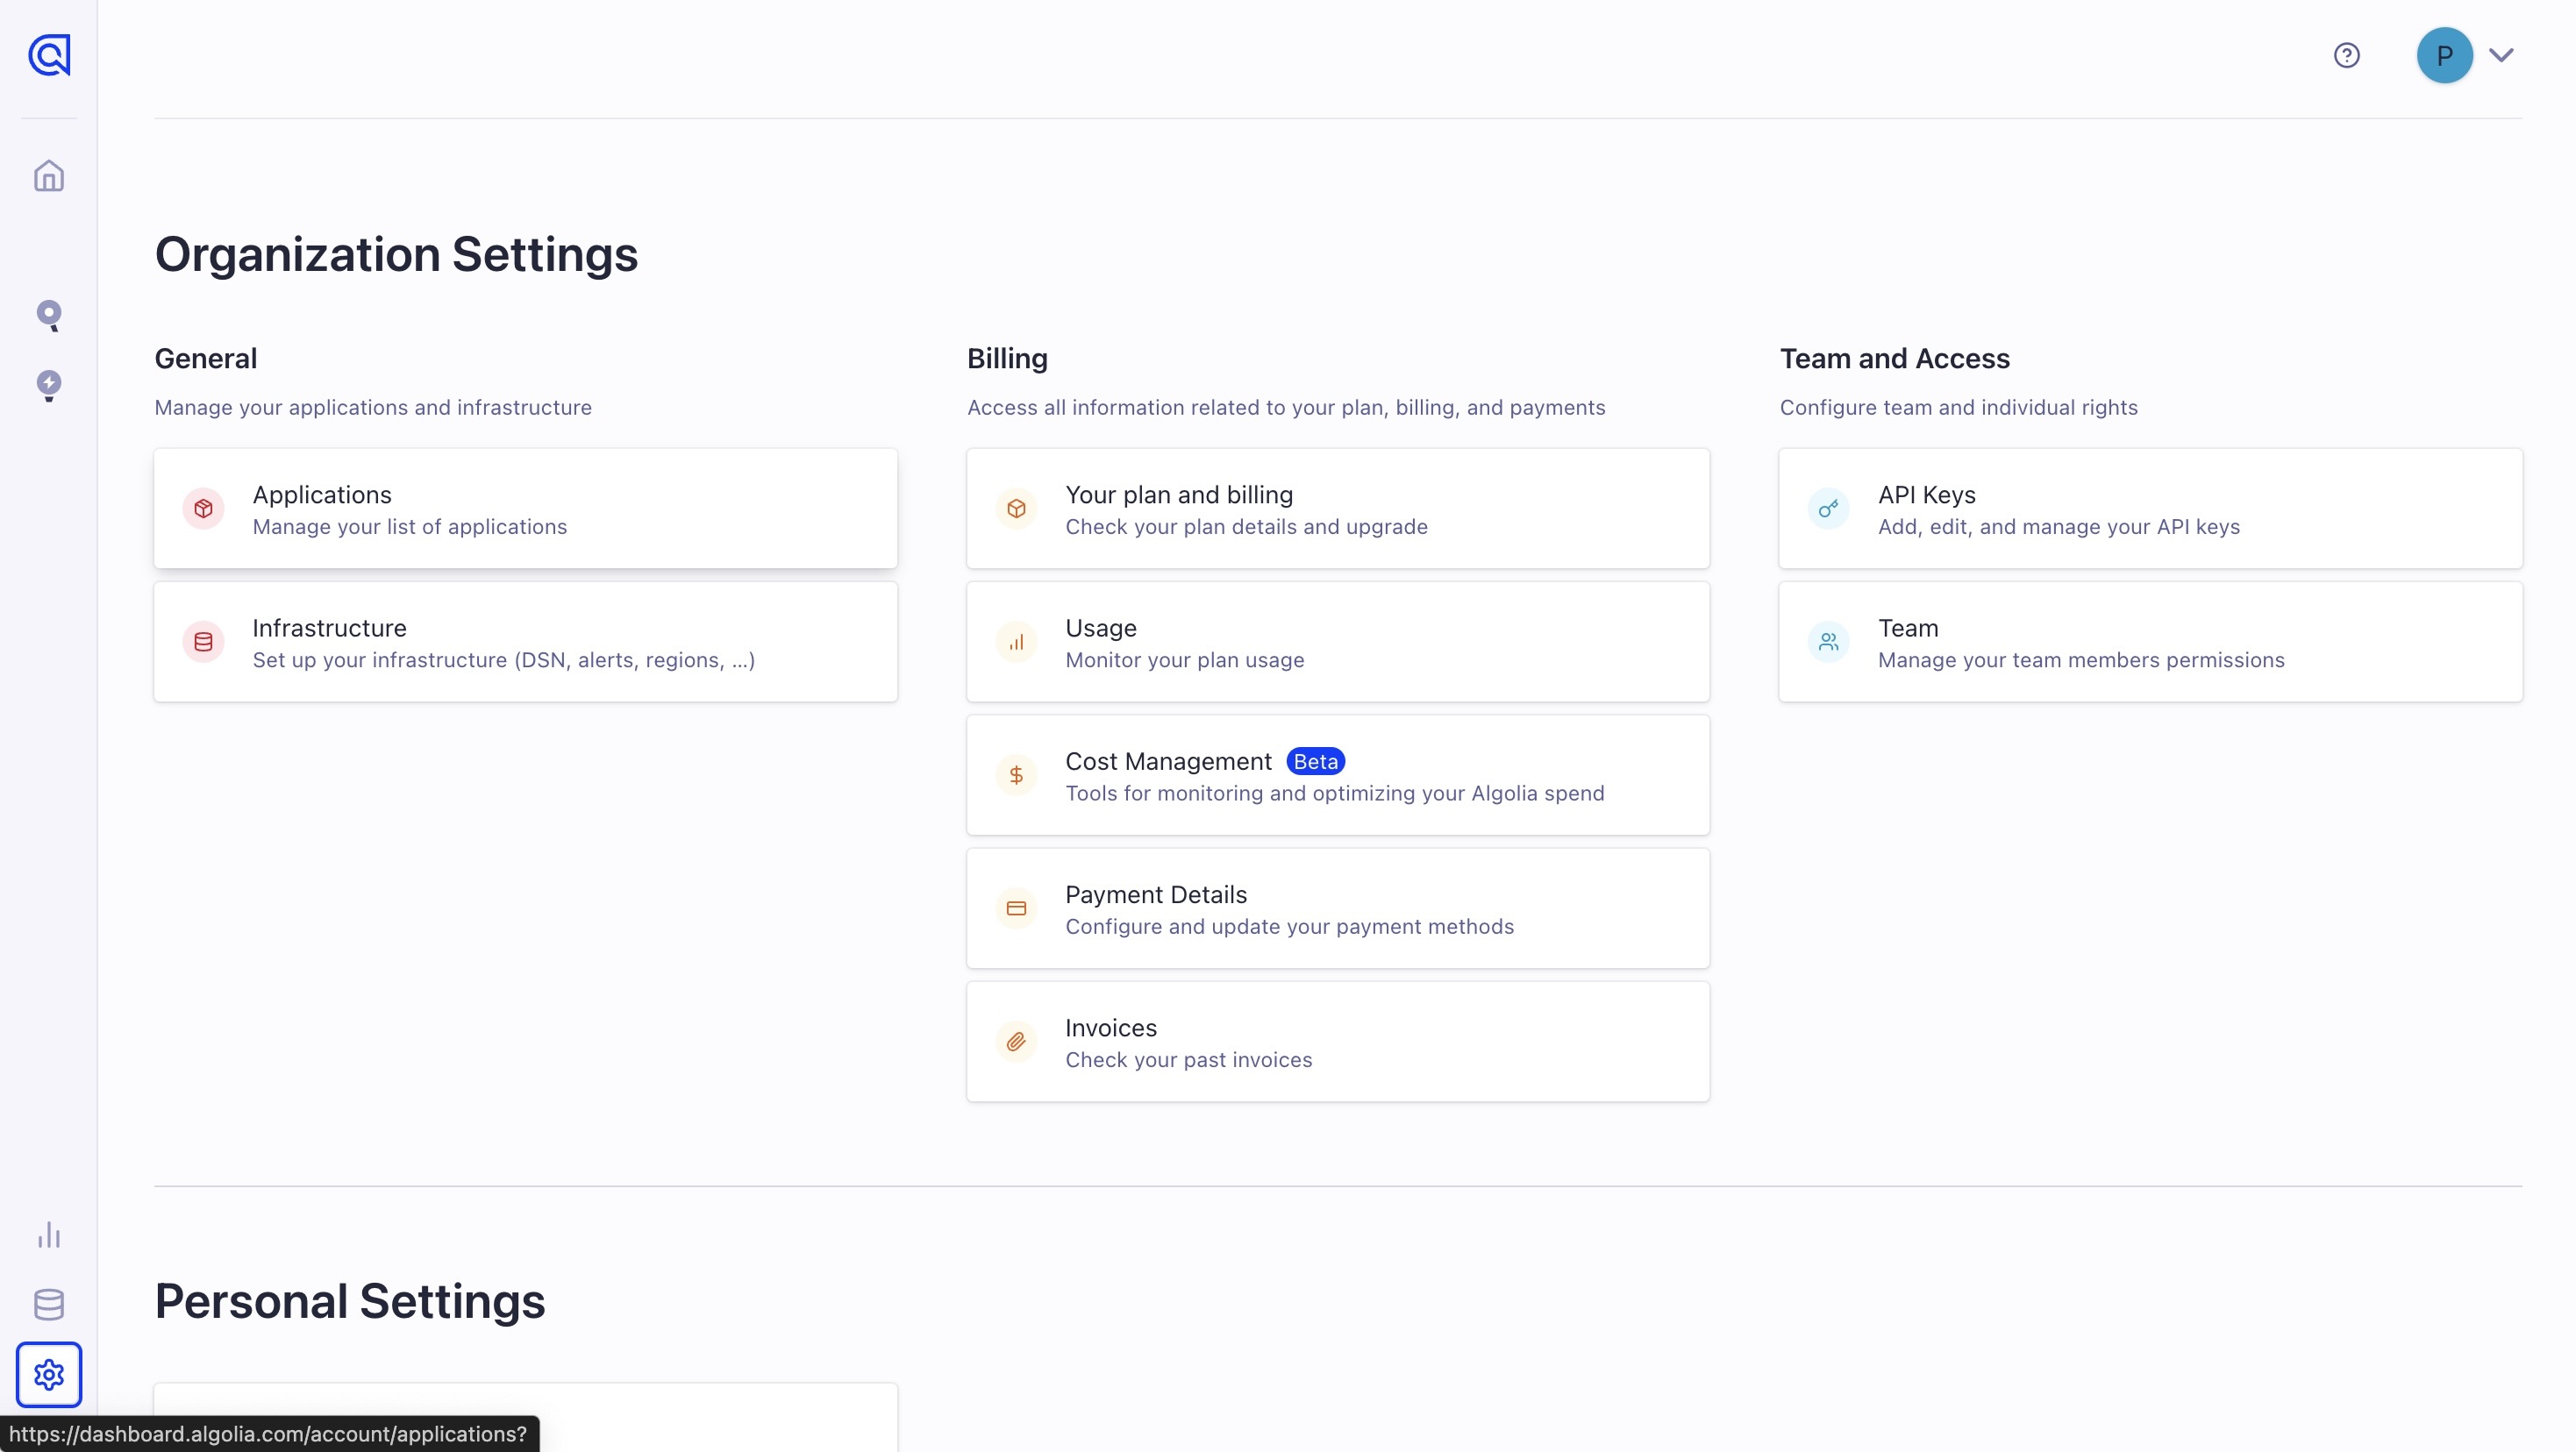The height and width of the screenshot is (1452, 2576).
Task: Open the Usage monitoring card
Action: 1338,642
